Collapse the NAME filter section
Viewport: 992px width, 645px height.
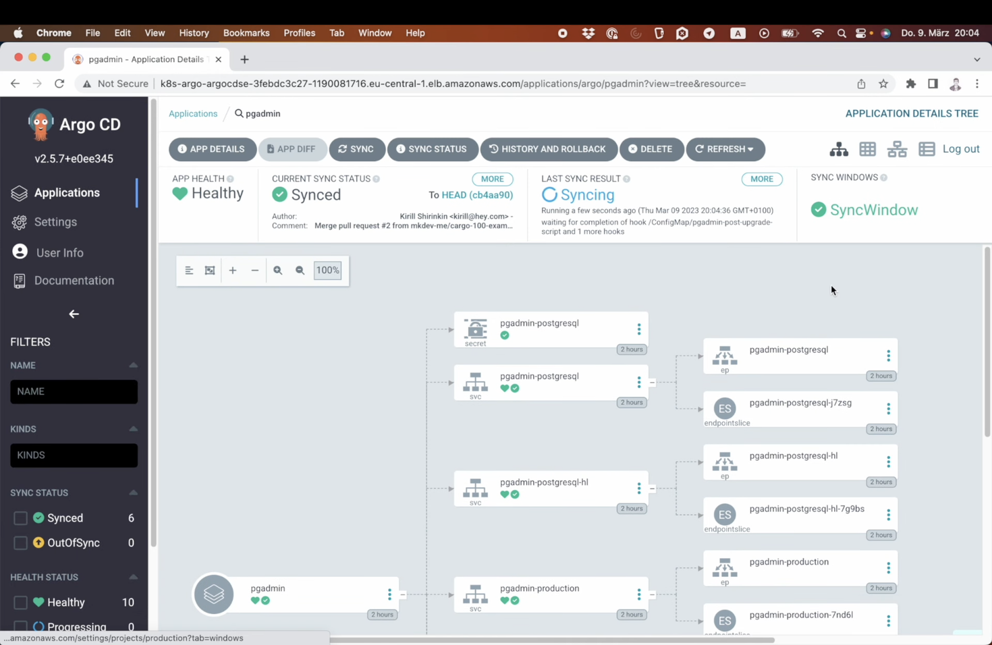(133, 365)
